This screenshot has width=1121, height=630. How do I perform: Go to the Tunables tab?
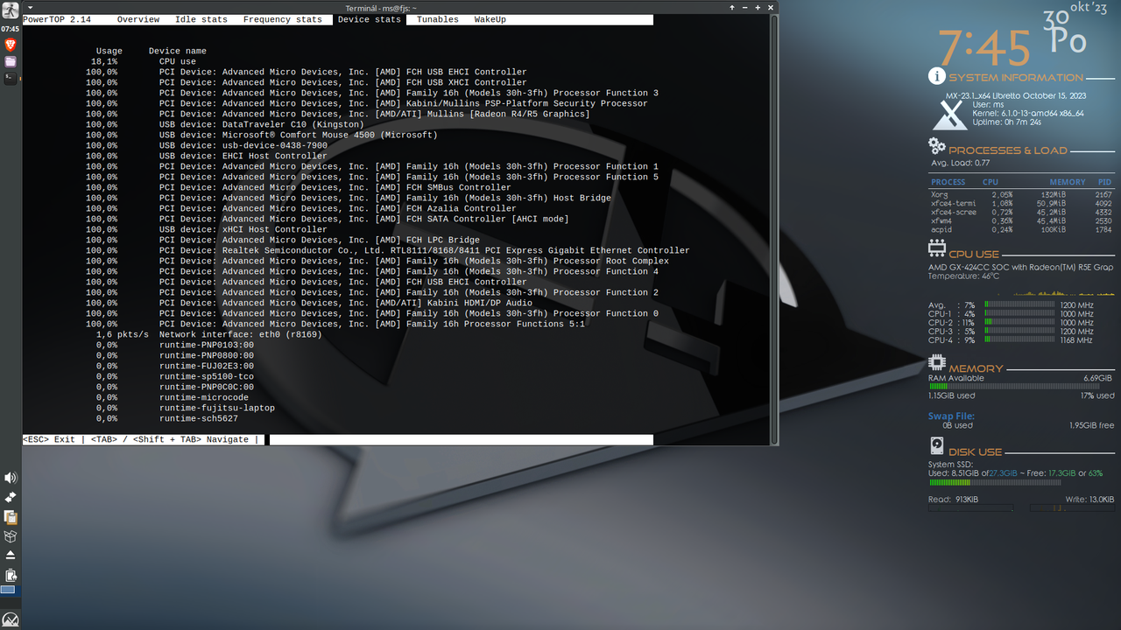(x=438, y=19)
